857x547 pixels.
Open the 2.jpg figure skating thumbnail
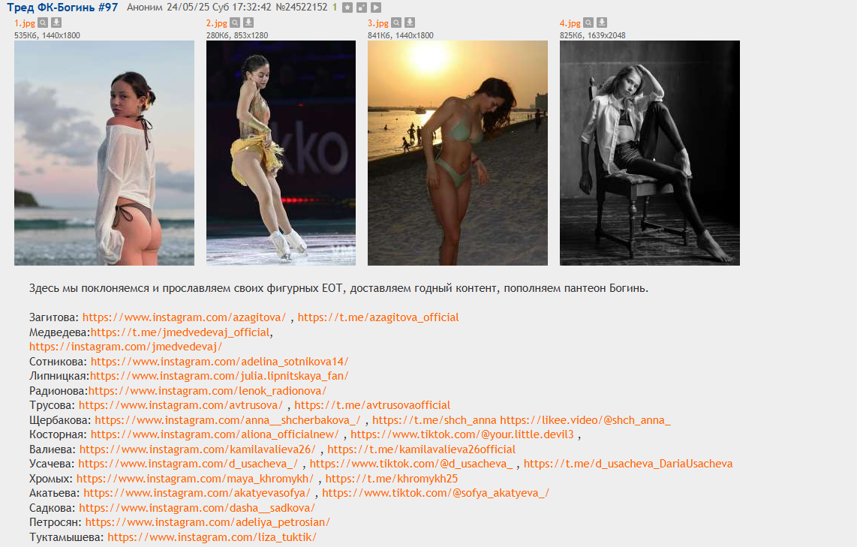pyautogui.click(x=281, y=152)
